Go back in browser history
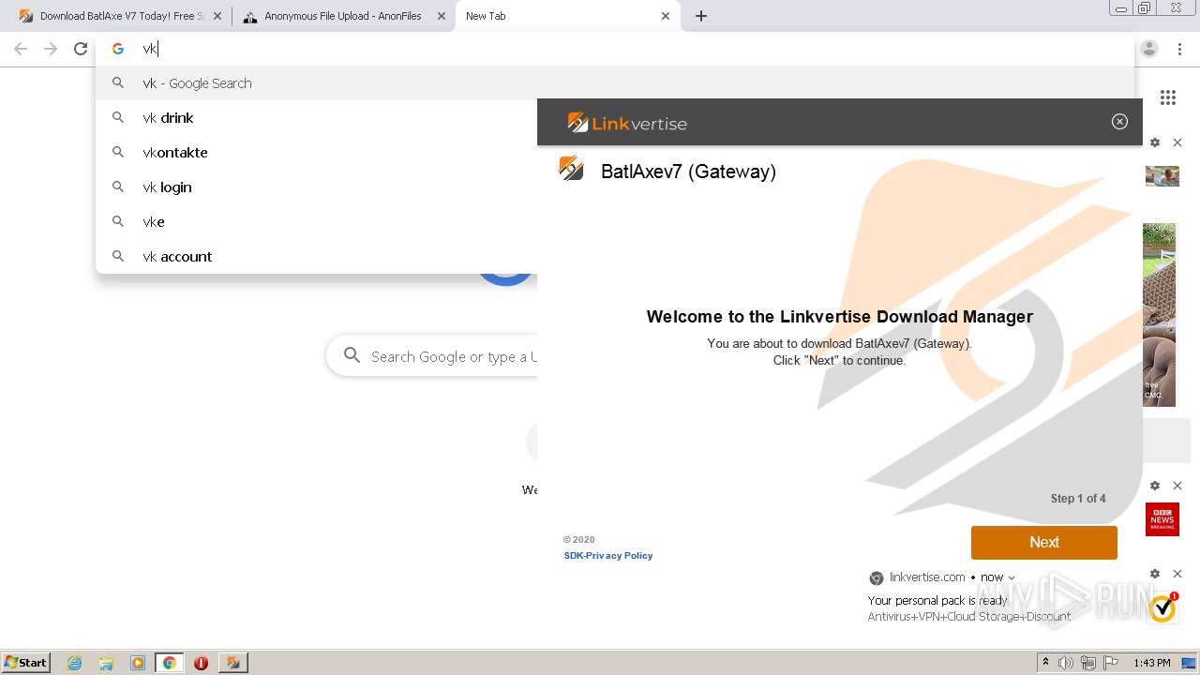 pyautogui.click(x=21, y=49)
